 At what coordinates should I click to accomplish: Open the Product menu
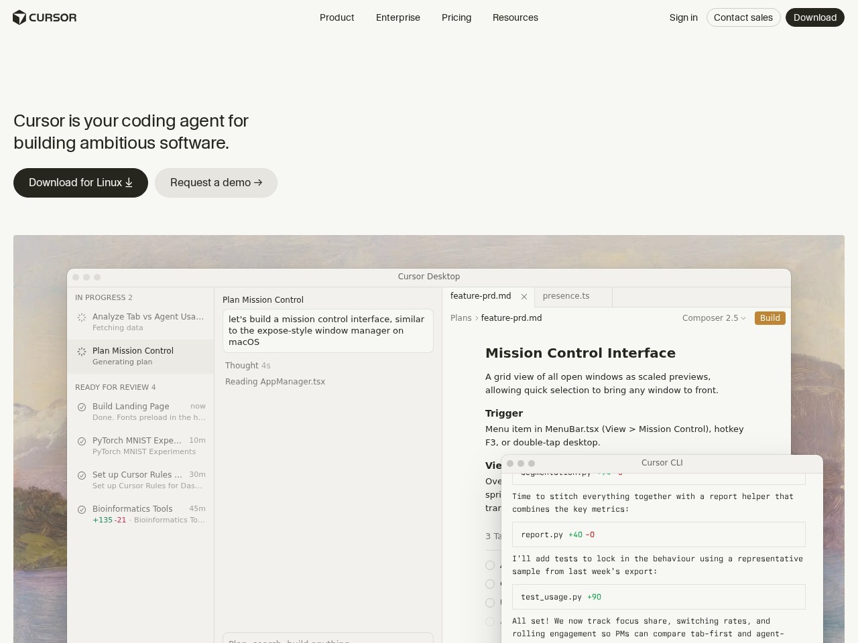(x=336, y=17)
